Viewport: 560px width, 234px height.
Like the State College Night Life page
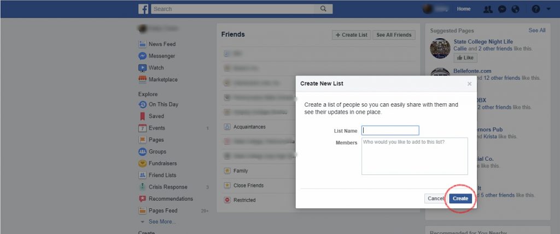pyautogui.click(x=465, y=57)
